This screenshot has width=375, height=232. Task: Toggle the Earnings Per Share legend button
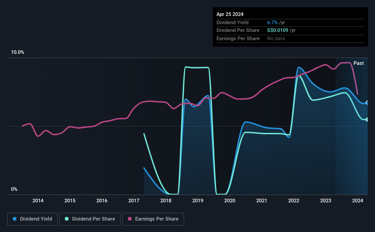pyautogui.click(x=153, y=219)
